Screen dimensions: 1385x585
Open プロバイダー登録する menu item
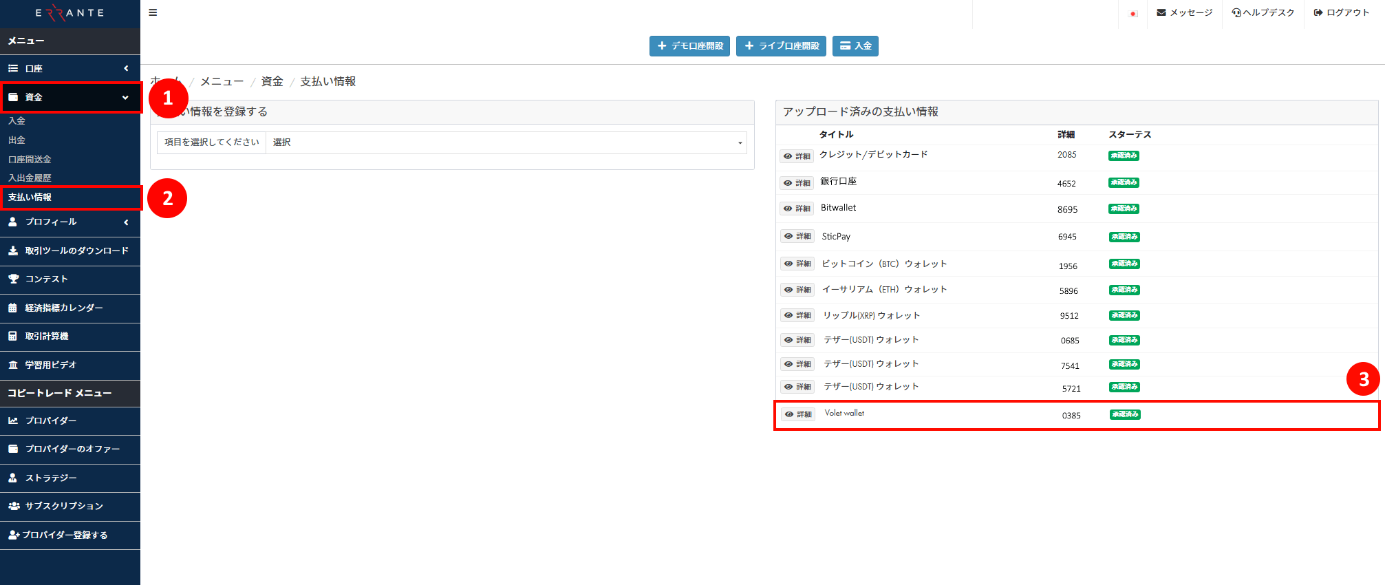point(70,535)
